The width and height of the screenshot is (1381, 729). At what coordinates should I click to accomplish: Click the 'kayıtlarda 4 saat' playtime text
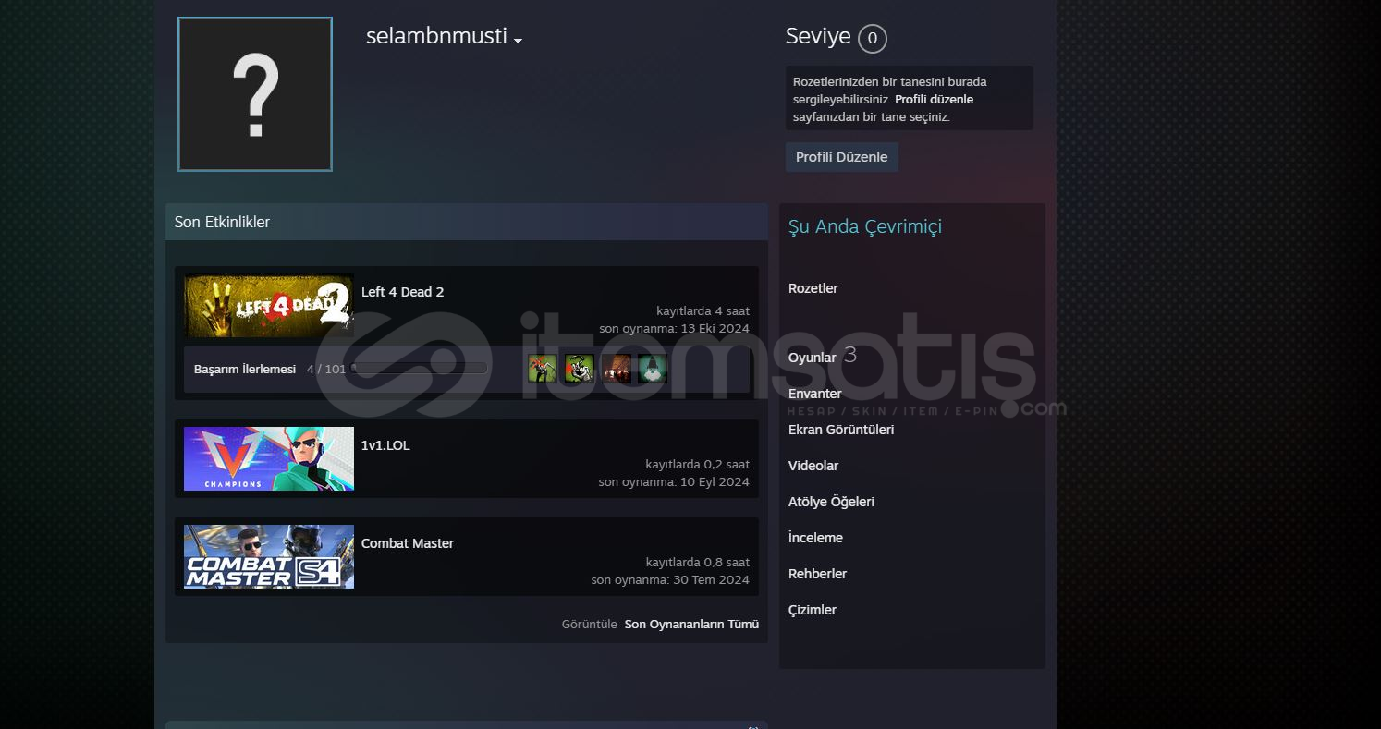coord(703,311)
